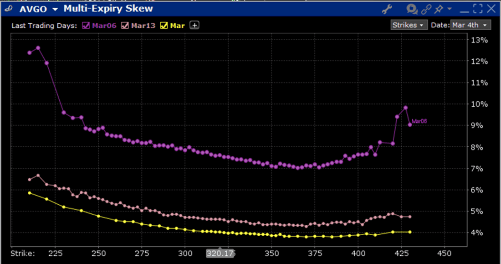Click the Mar06 data point label on chart
Screen dimensions: 501x264
click(x=419, y=120)
